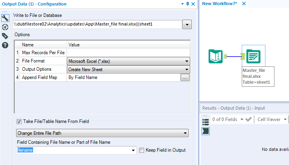
Task: Select the Output Options row label
Action: click(x=37, y=69)
